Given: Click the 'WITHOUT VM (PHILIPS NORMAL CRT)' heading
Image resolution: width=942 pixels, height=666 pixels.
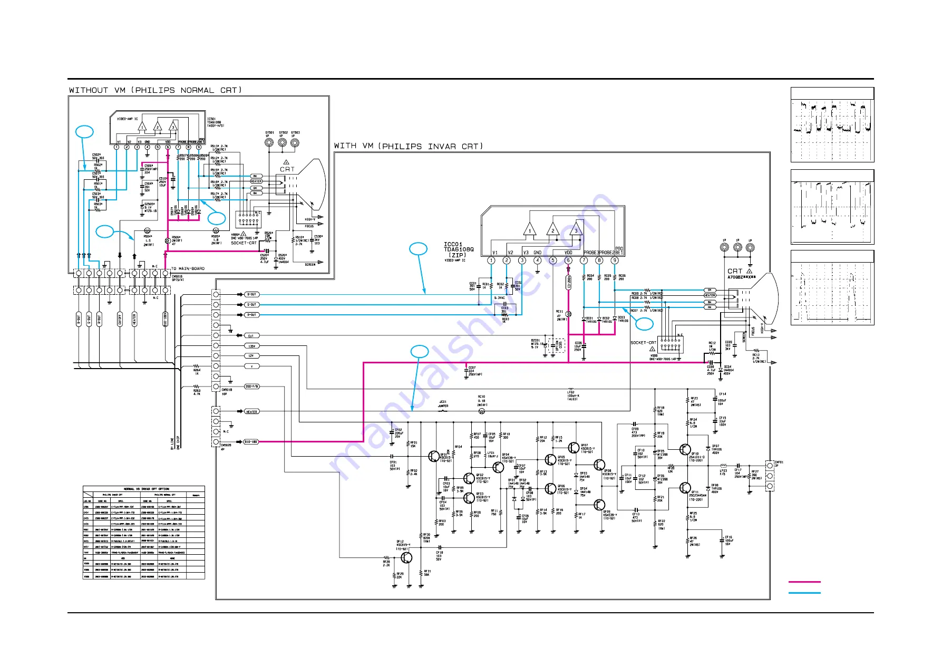Looking at the screenshot, I should click(155, 90).
